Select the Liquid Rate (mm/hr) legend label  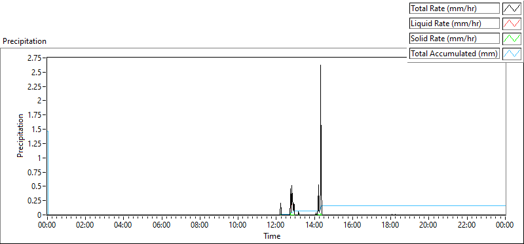[x=455, y=24]
